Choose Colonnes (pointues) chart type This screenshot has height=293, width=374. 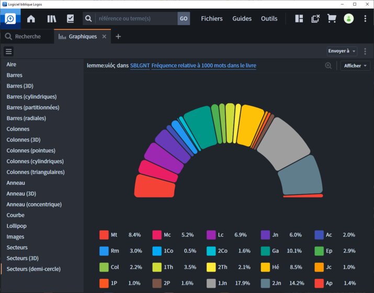click(x=31, y=150)
